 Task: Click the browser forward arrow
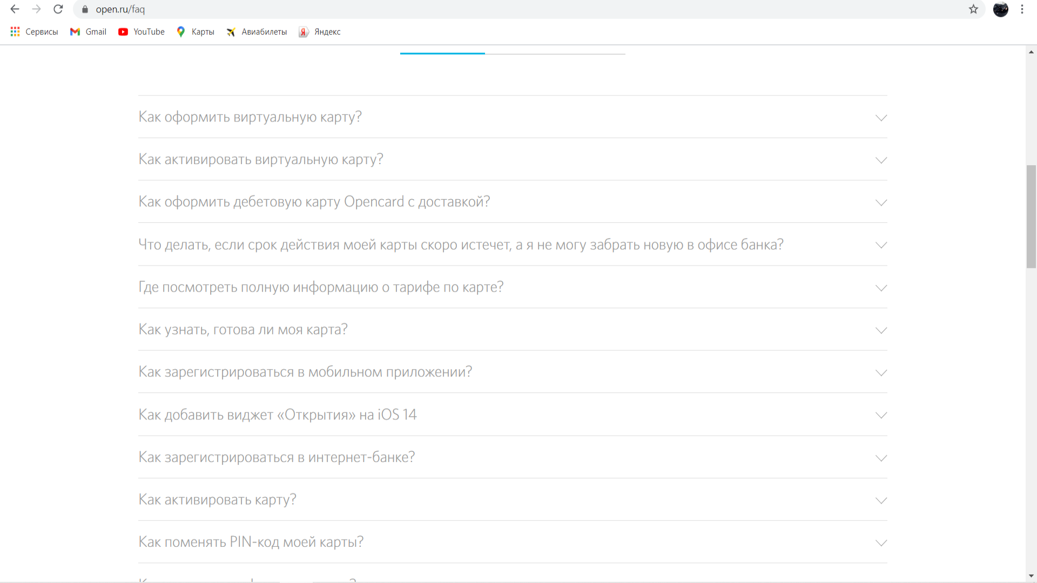[x=36, y=9]
